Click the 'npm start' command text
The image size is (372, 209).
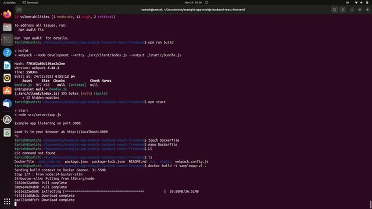click(x=157, y=102)
